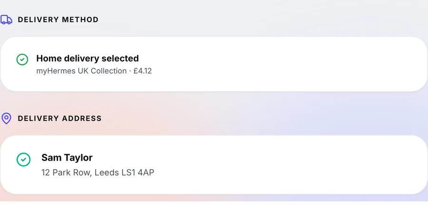Click the word ADDRESS in the heading
The image size is (428, 209).
pyautogui.click(x=82, y=118)
